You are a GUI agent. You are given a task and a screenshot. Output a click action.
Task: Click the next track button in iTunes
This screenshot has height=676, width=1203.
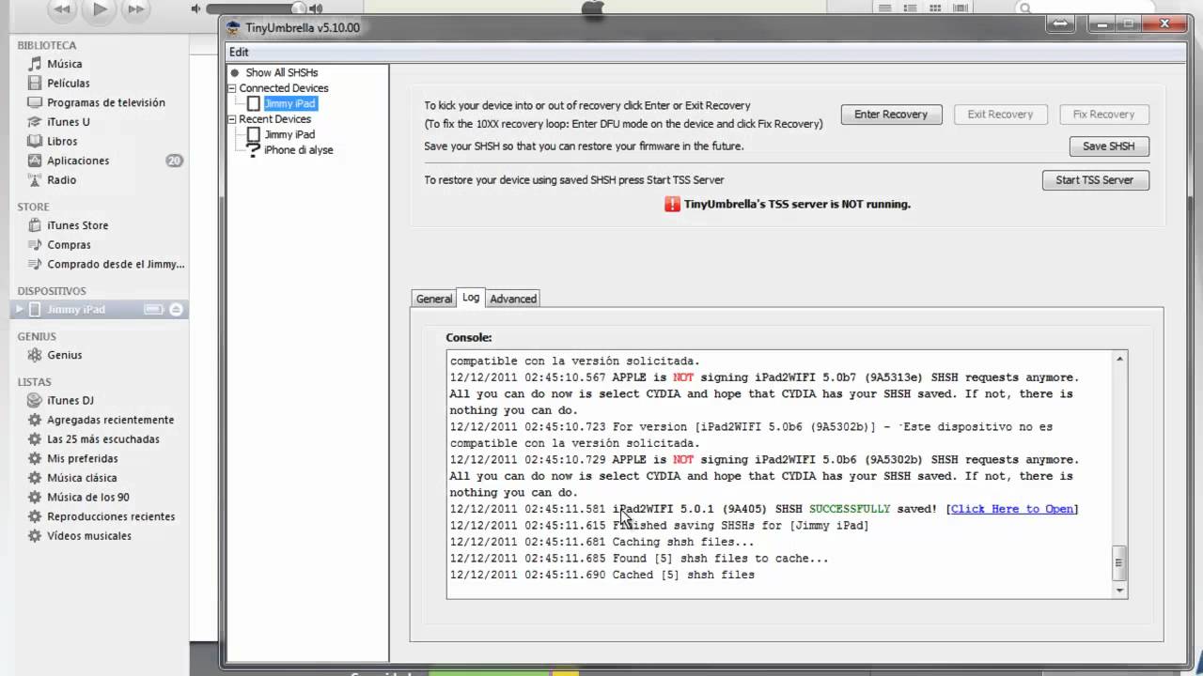point(136,9)
